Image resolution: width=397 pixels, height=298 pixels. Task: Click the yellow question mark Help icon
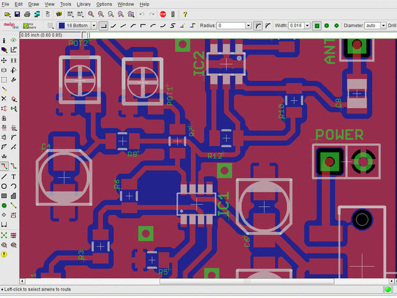[185, 14]
